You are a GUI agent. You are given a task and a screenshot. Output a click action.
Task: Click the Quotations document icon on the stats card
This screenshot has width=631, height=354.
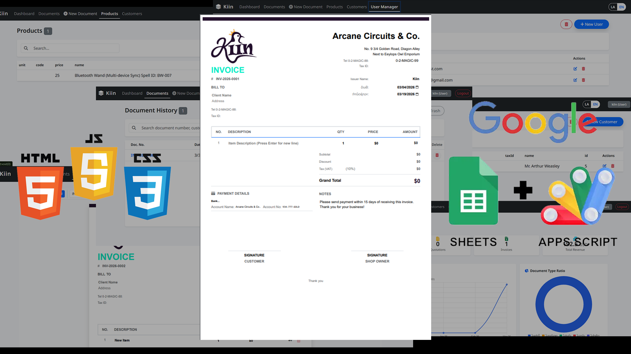[438, 239]
